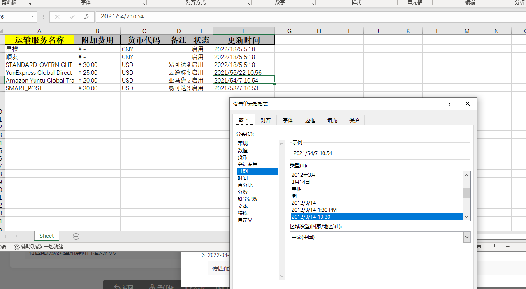The image size is (526, 289).
Task: Open the 中文(中国) region dropdown
Action: (x=466, y=237)
